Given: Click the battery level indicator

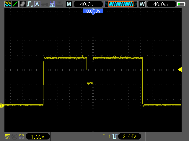Looking at the screenshot, I should [x=181, y=4].
